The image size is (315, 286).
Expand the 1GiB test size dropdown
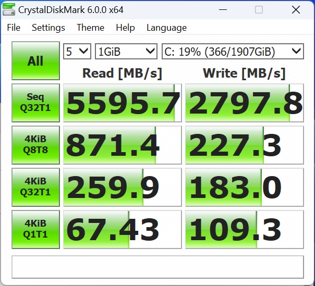point(126,52)
